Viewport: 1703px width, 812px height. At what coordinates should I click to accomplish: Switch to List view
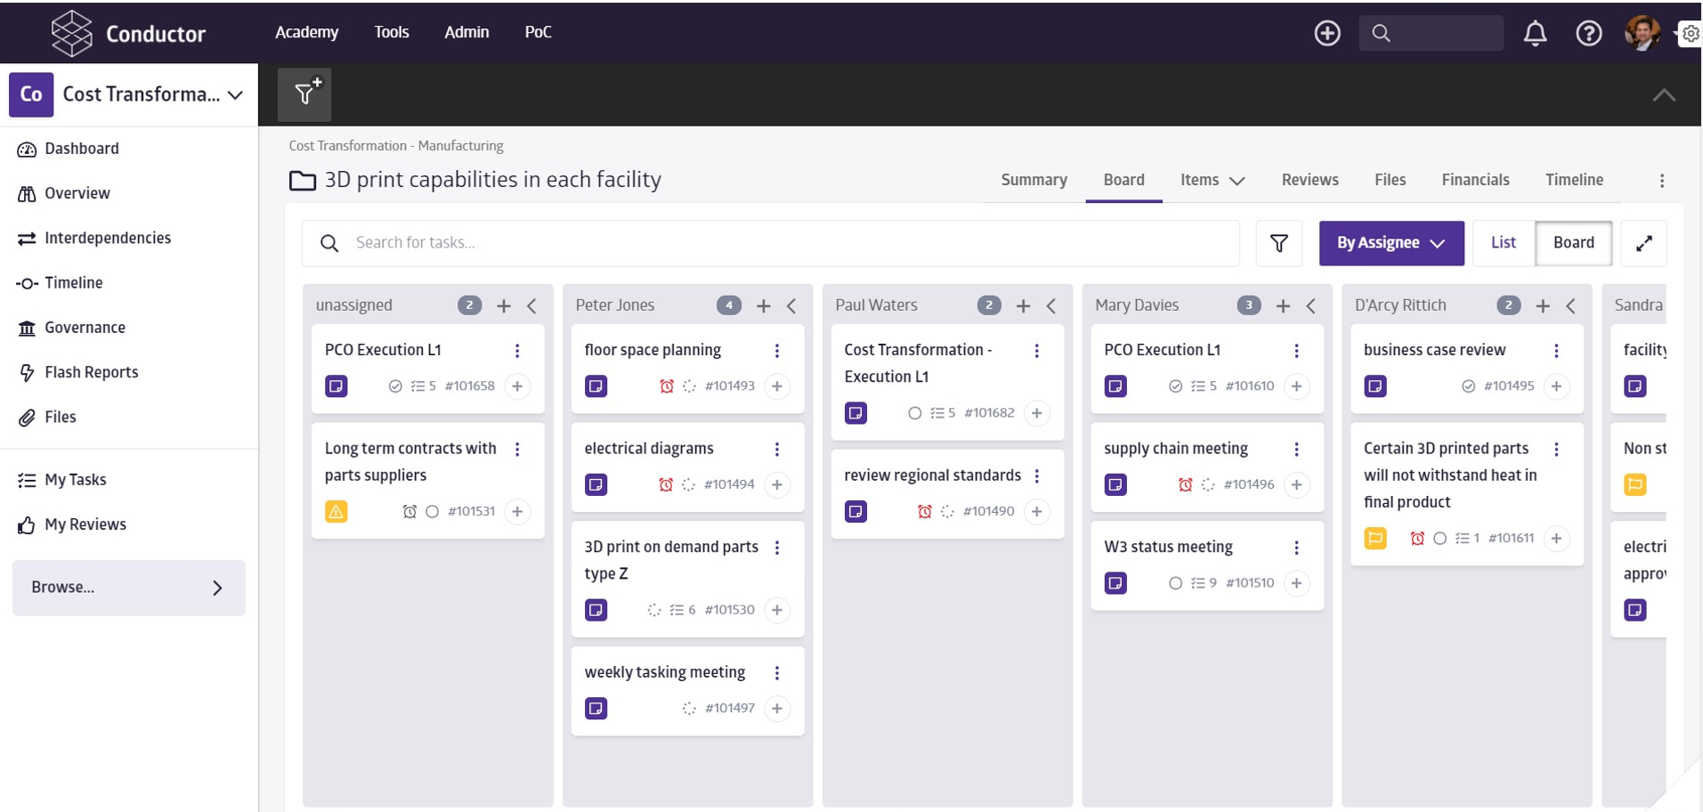tap(1503, 242)
